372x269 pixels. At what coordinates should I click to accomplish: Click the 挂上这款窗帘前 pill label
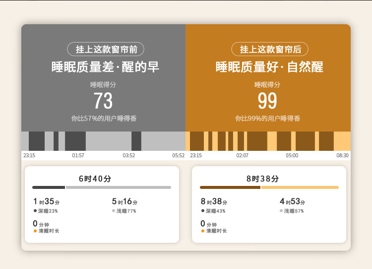(106, 49)
